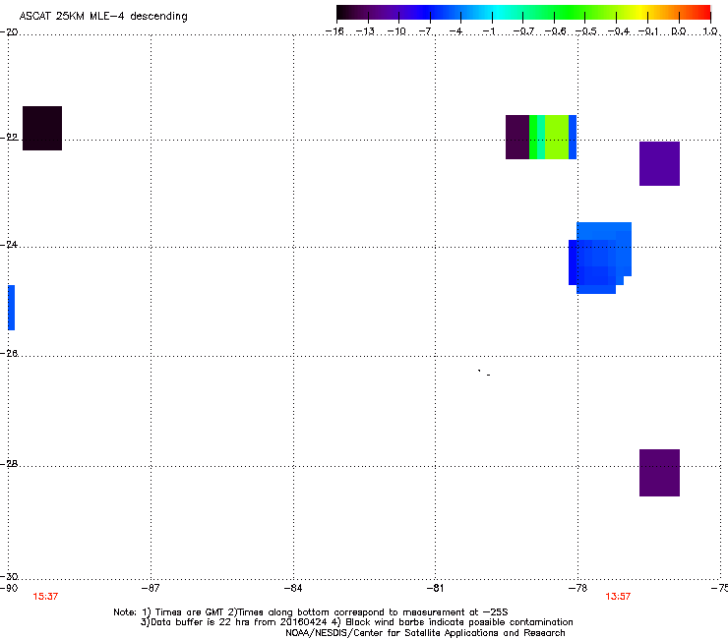
Task: Click the -0.4 label on color scale
Action: (x=619, y=31)
